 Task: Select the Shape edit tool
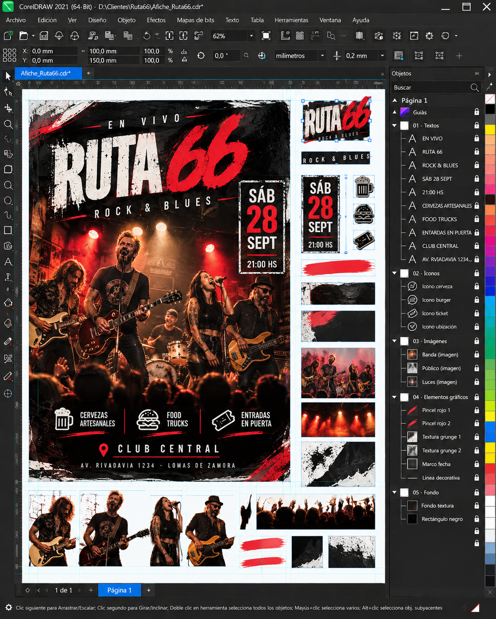(x=8, y=92)
